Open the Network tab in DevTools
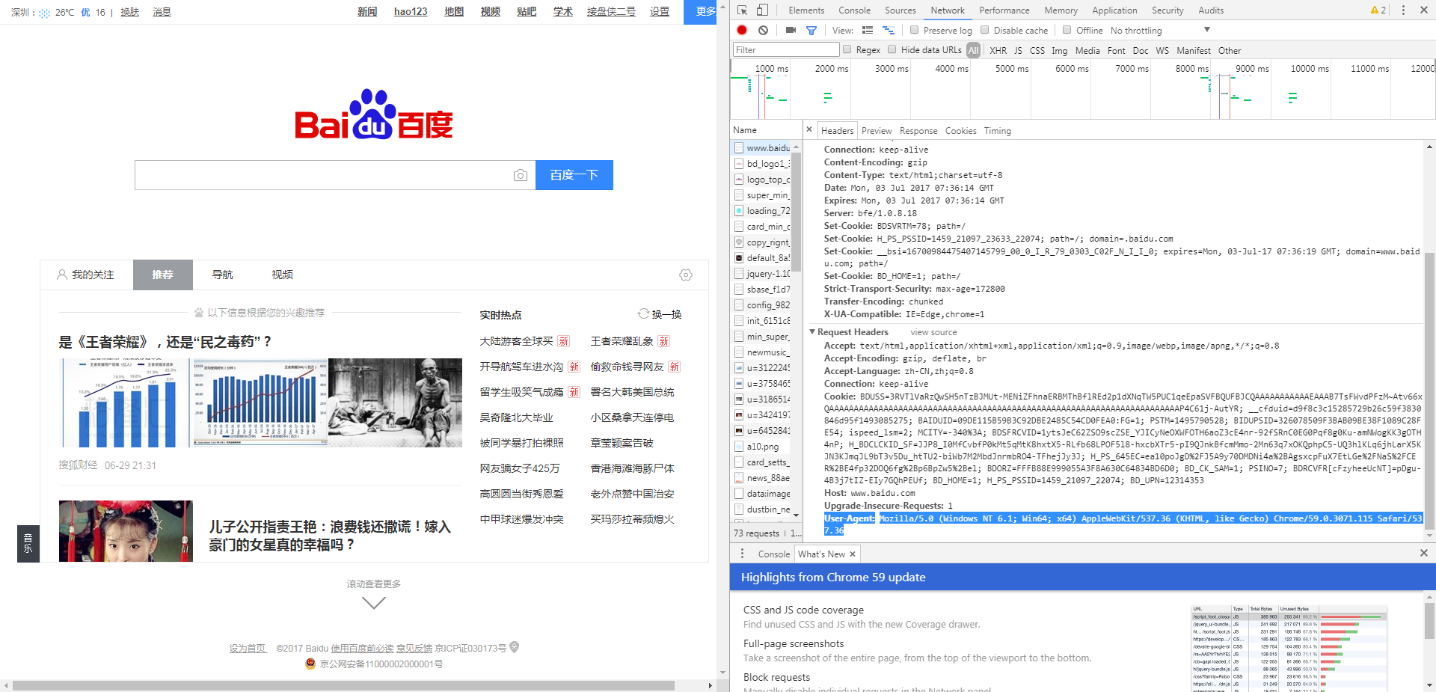 pos(948,10)
